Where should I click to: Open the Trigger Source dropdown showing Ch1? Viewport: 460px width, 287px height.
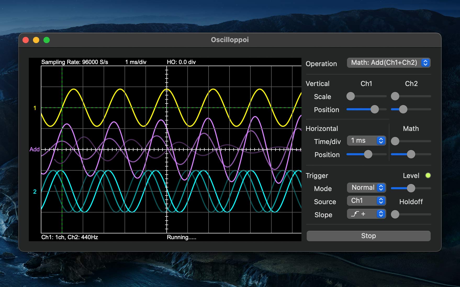(366, 201)
